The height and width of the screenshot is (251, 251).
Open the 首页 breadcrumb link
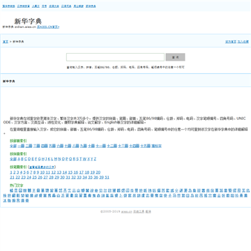point(6,42)
